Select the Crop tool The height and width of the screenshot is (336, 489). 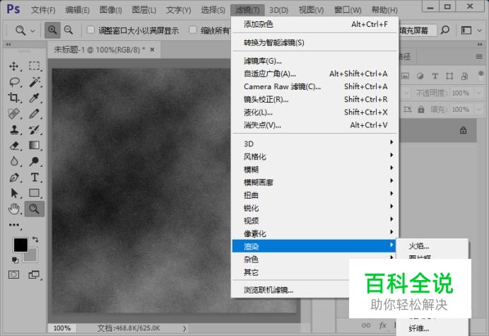point(13,98)
